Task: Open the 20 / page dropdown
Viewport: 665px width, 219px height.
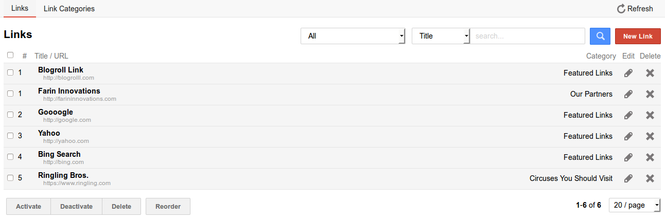Action: pos(634,205)
